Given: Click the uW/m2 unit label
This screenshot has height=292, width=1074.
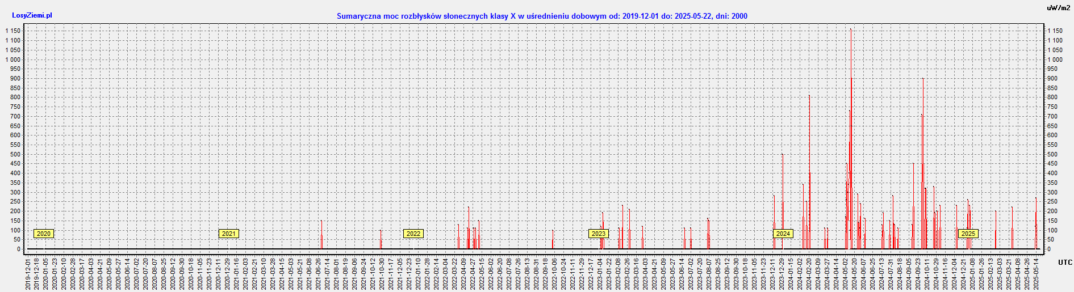Looking at the screenshot, I should tap(1058, 8).
